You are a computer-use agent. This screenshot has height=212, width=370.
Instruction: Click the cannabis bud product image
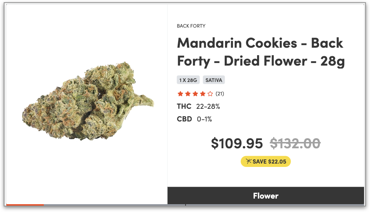coord(88,101)
